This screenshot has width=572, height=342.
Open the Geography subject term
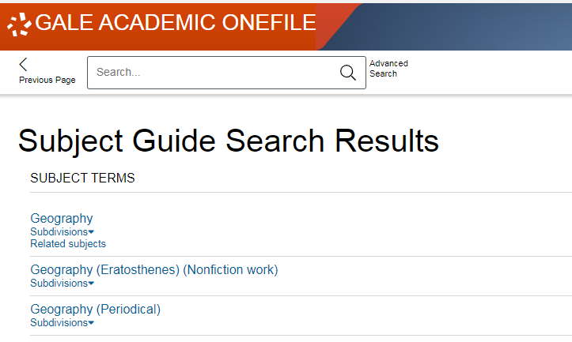coord(62,219)
